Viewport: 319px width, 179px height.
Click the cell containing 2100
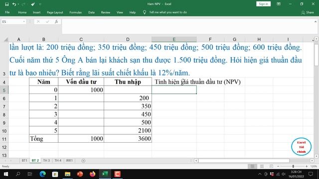pos(128,130)
